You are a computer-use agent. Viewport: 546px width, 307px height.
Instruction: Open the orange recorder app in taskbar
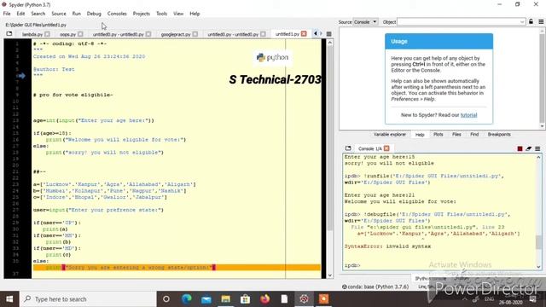(323, 299)
